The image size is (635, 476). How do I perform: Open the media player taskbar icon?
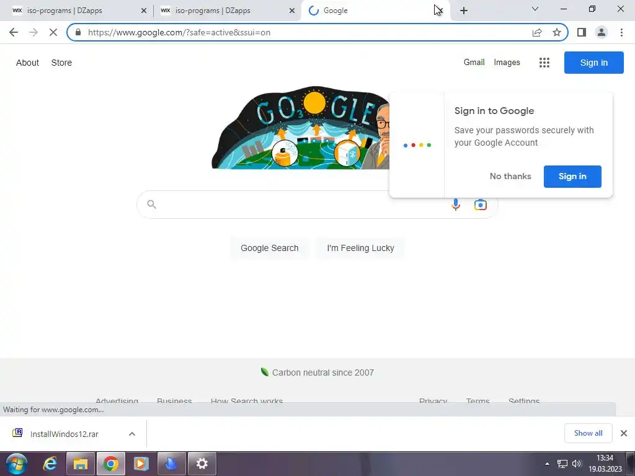141,464
